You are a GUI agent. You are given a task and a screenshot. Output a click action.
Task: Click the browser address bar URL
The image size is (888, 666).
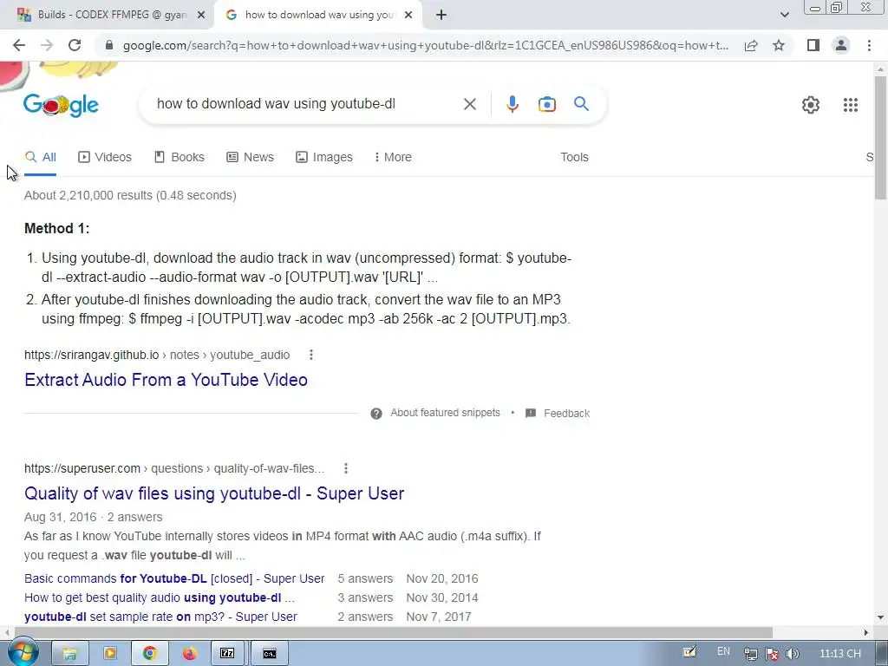(426, 45)
